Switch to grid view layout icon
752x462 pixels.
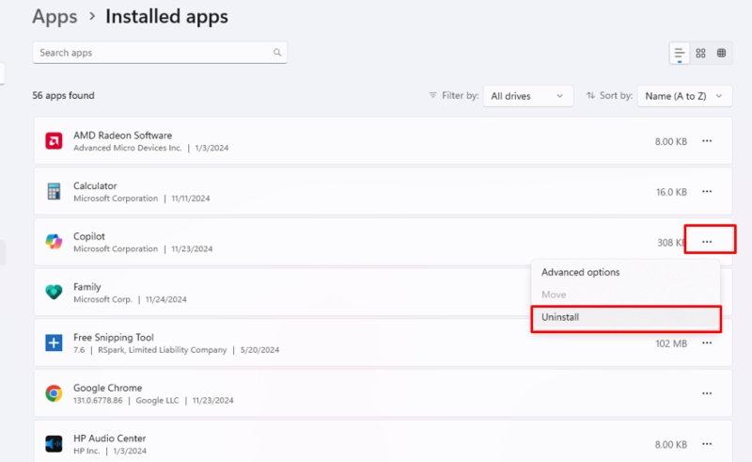(700, 54)
